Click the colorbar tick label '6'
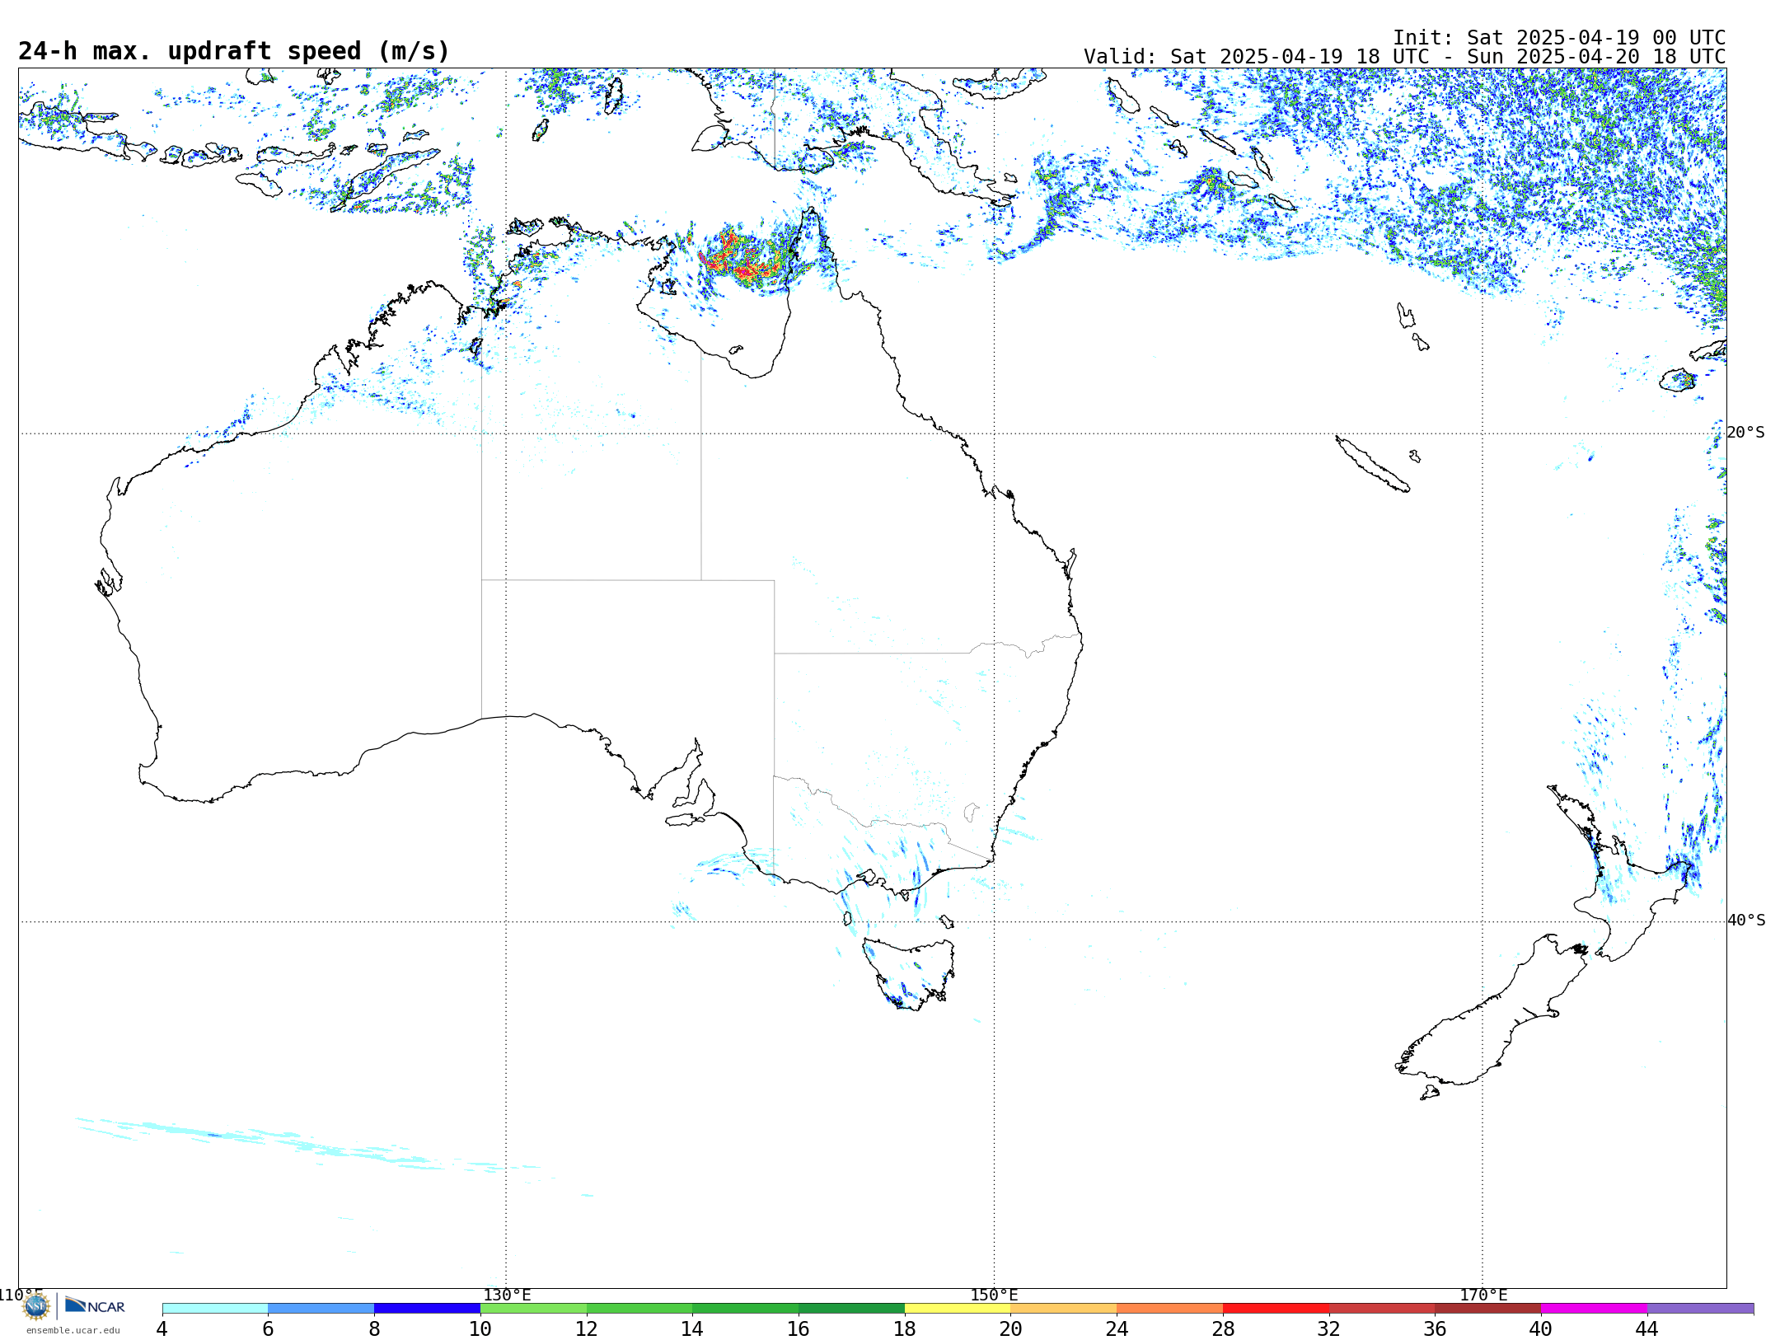This screenshot has height=1340, width=1780. 268,1328
